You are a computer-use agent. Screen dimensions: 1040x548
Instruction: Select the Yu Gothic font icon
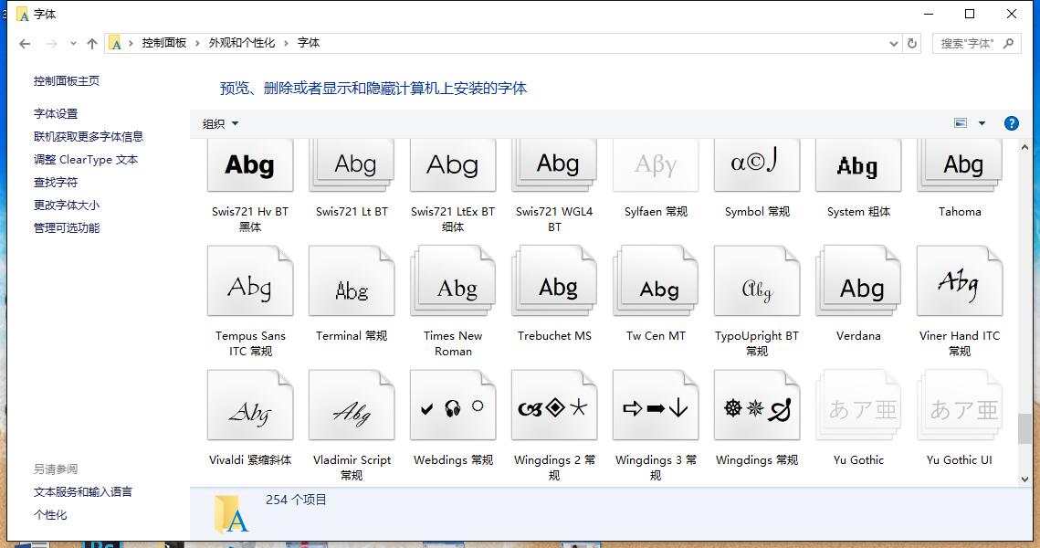click(x=858, y=406)
